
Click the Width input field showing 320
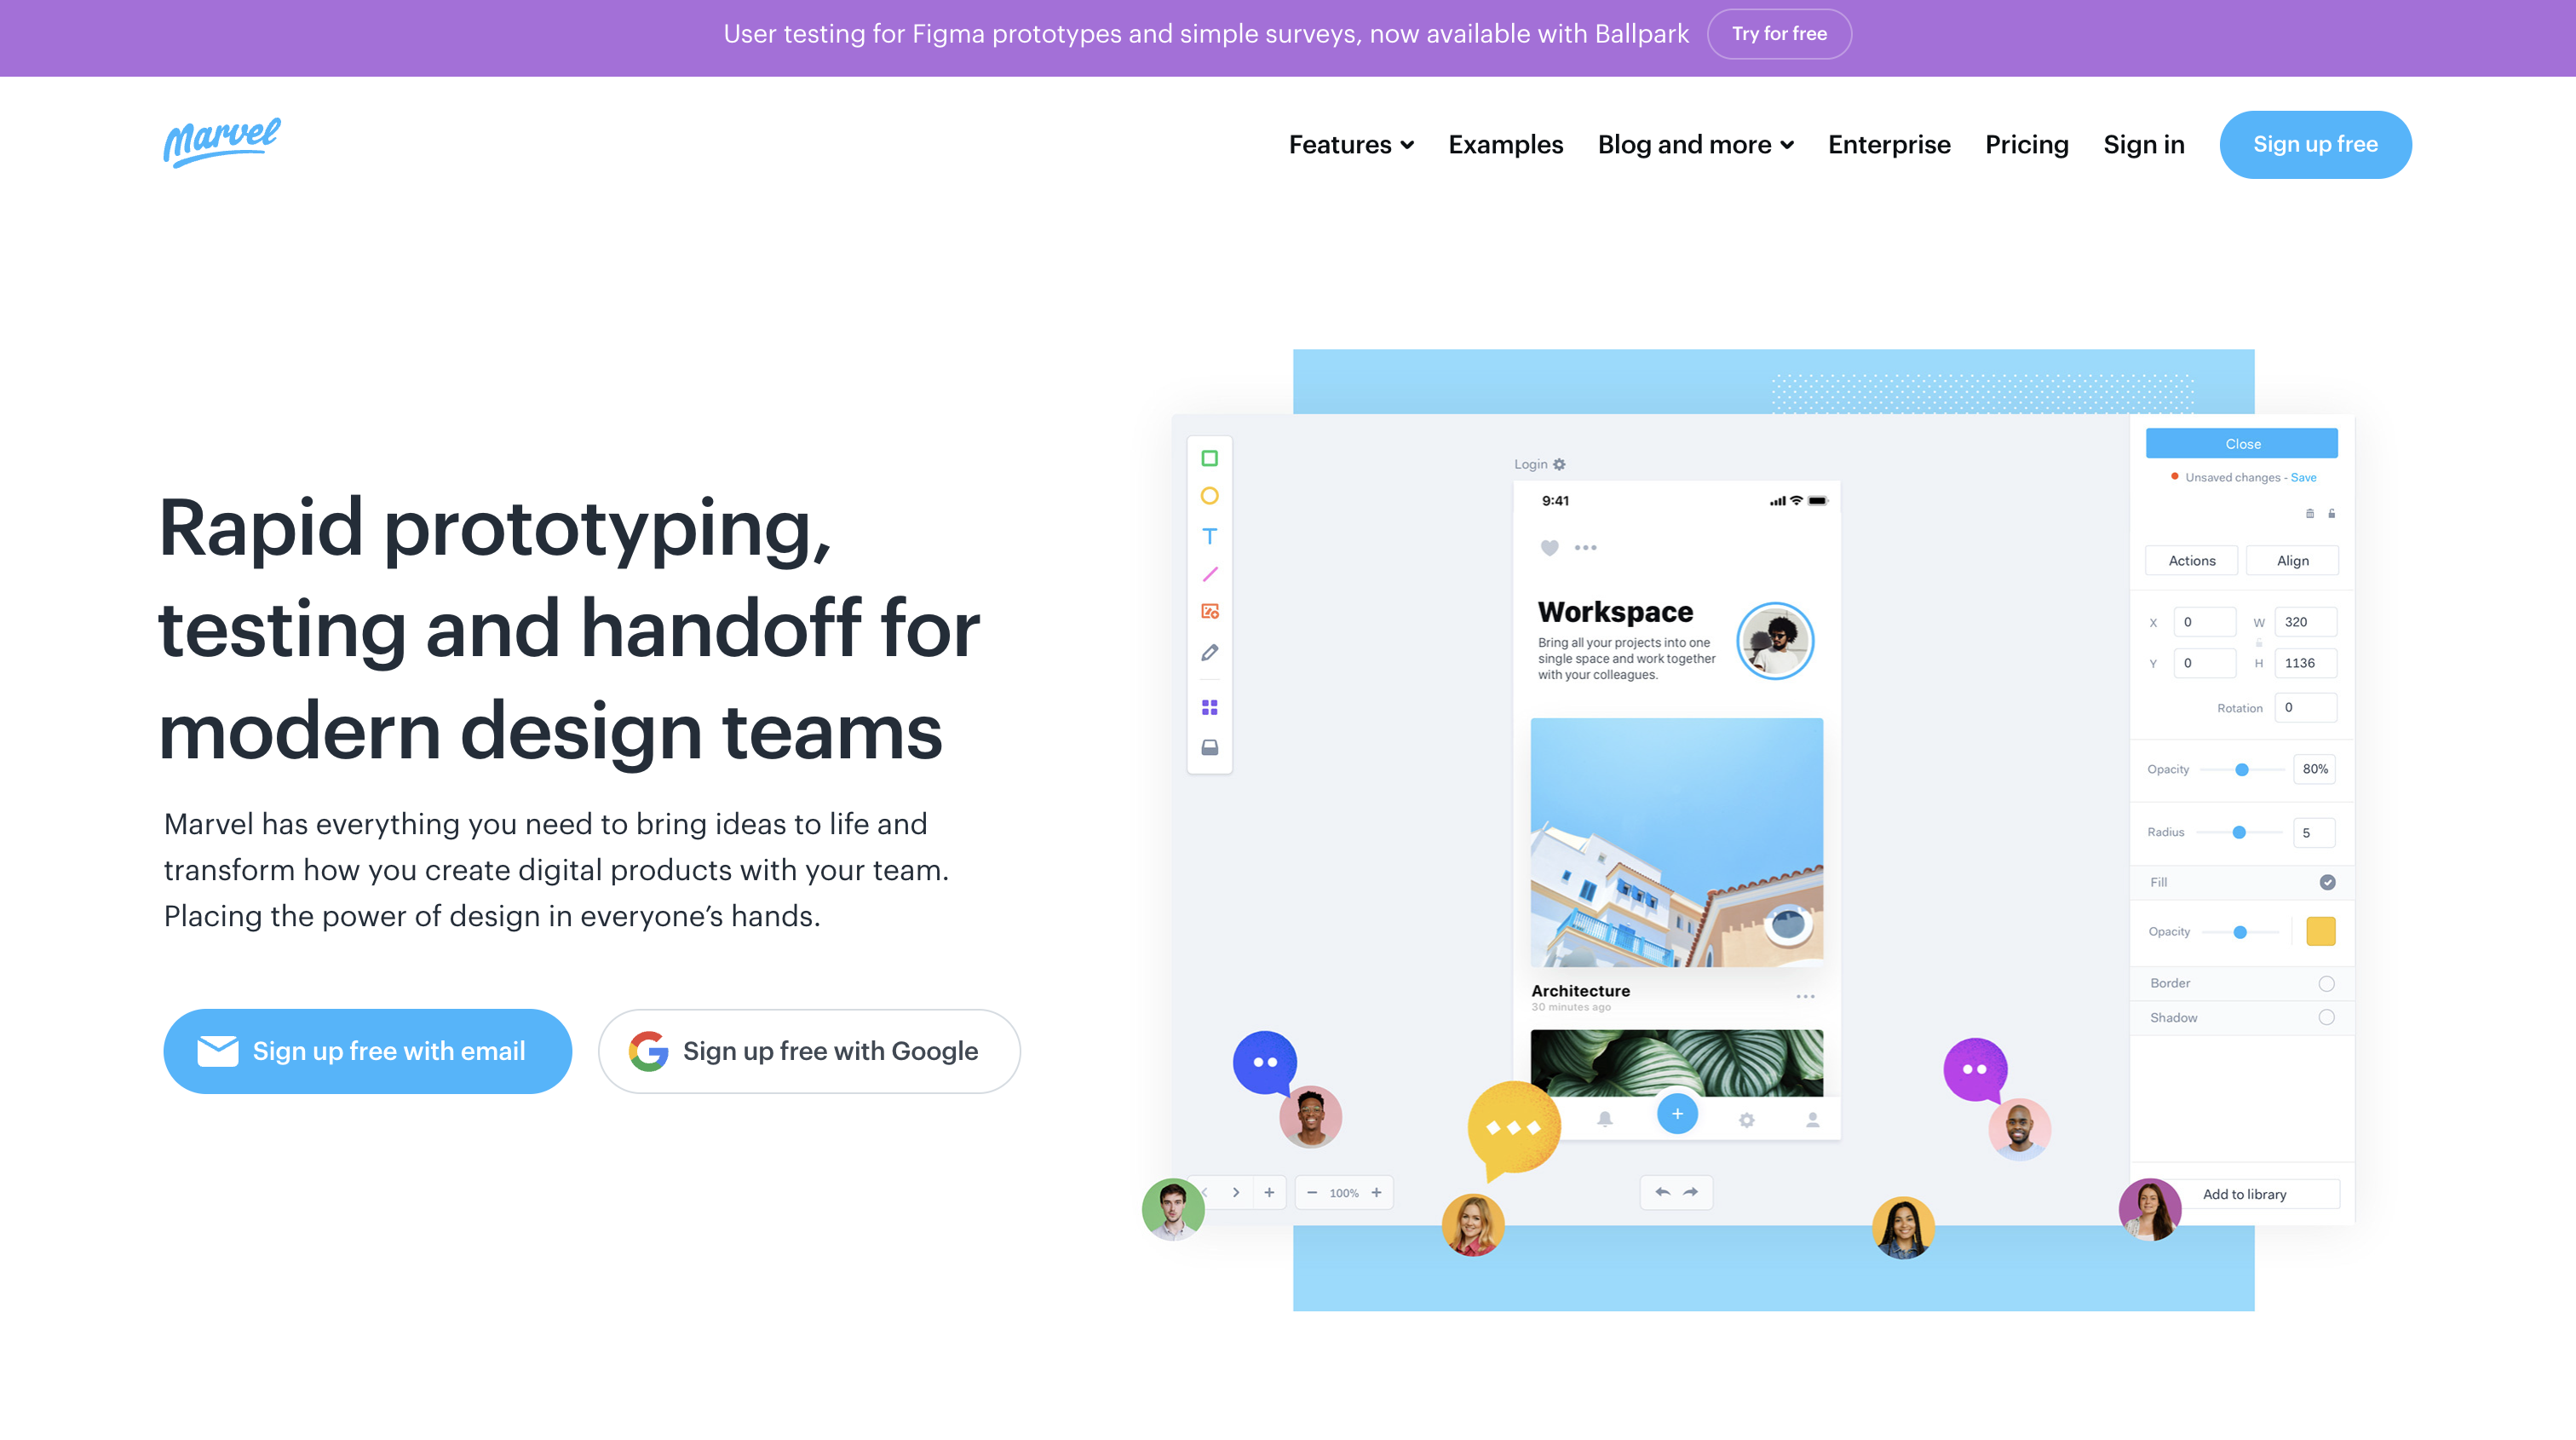[2305, 622]
